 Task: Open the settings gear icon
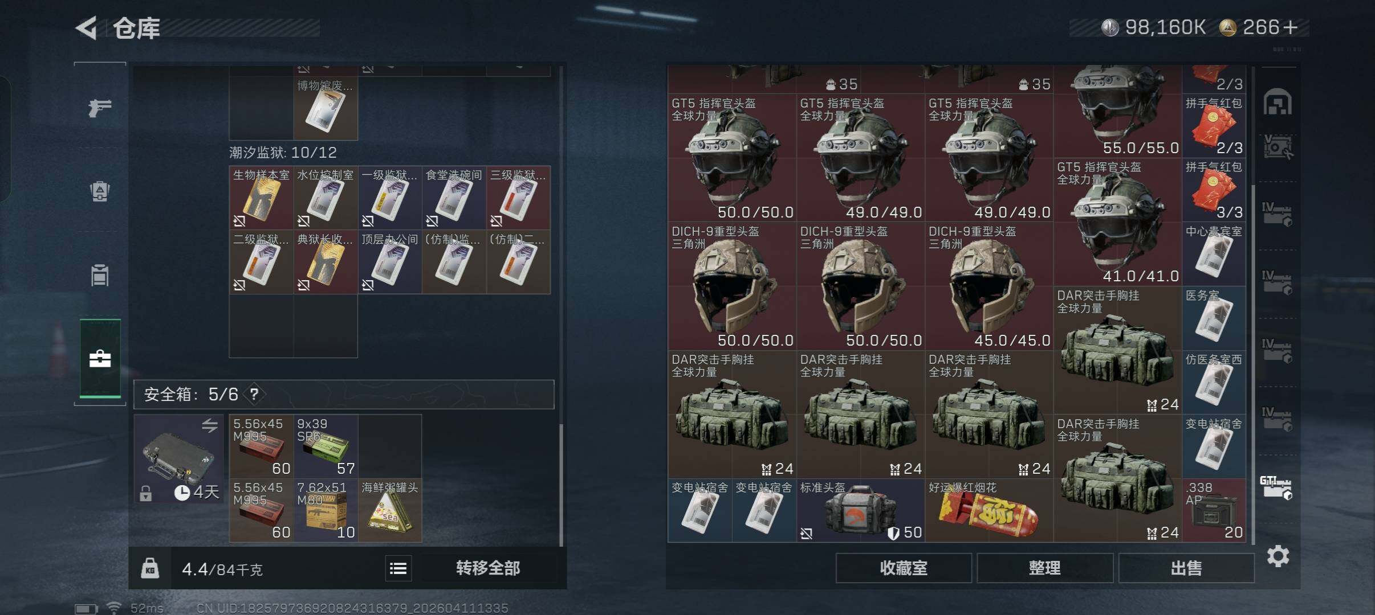(x=1278, y=556)
